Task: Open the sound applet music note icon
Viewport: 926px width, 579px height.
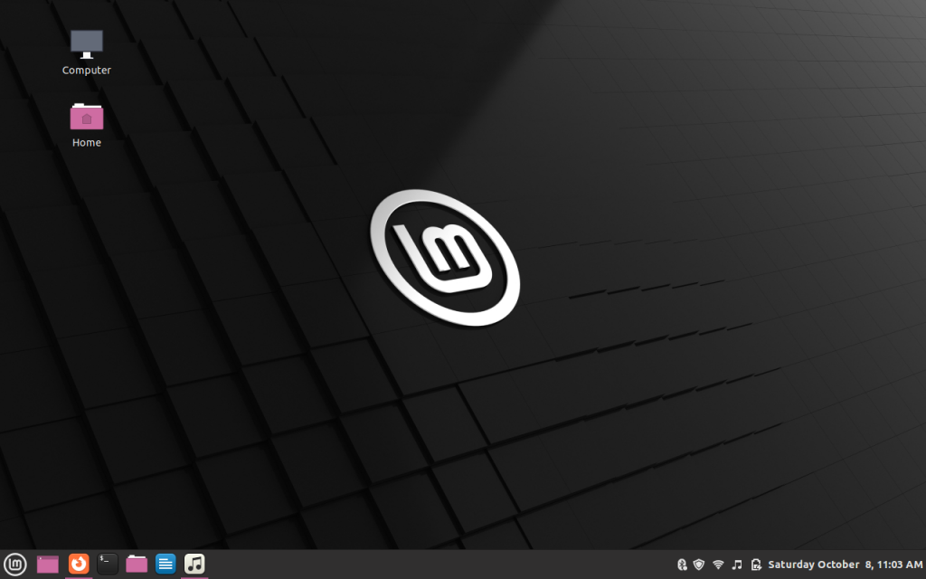Action: (x=735, y=564)
